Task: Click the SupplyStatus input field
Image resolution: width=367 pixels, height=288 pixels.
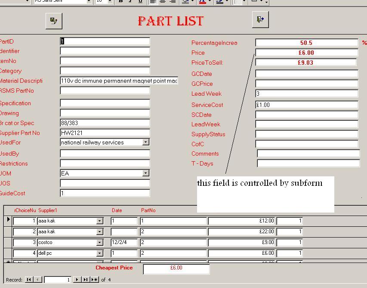Action: (307, 134)
